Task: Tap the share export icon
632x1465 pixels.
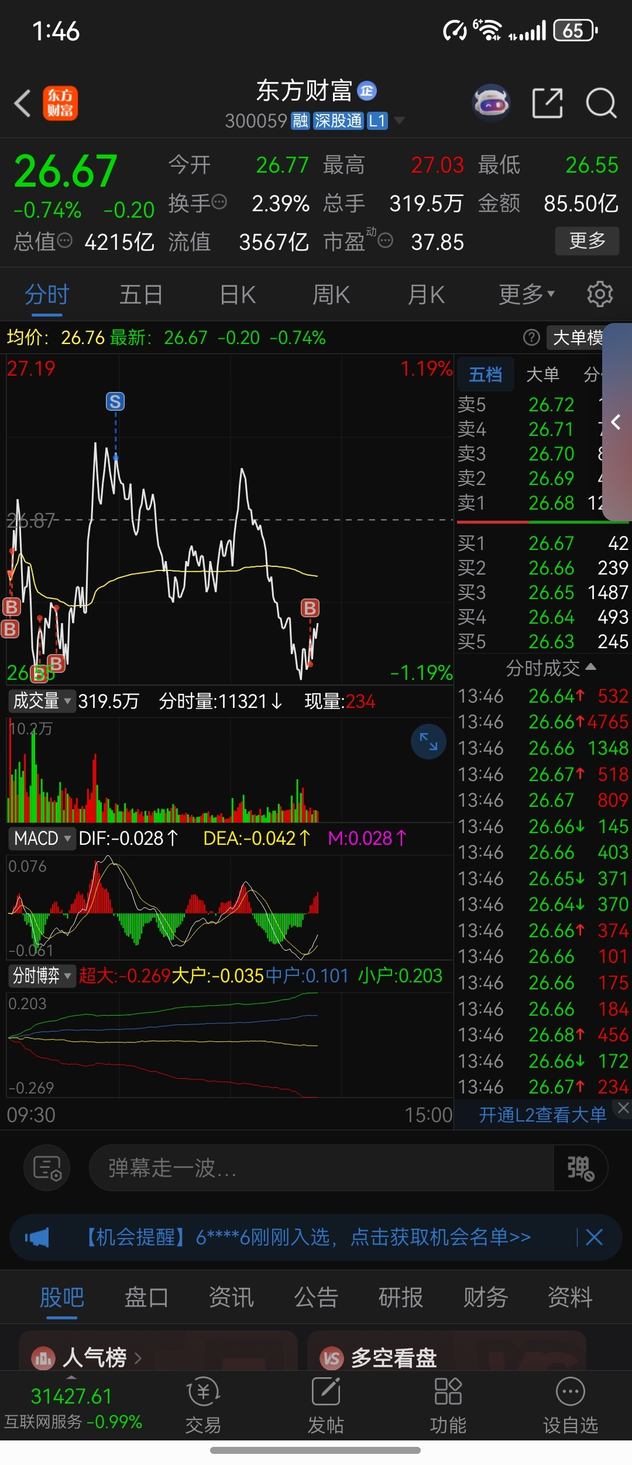Action: [548, 104]
